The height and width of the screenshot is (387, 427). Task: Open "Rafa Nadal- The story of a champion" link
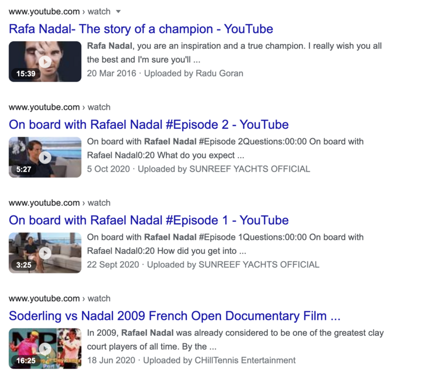coord(141,29)
